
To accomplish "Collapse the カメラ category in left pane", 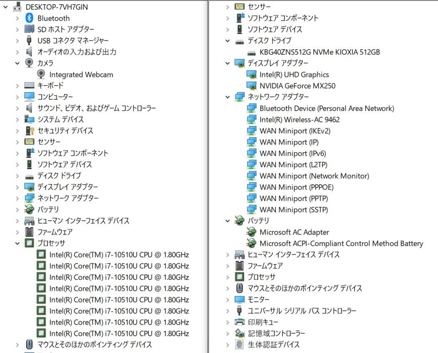I will click(x=17, y=63).
